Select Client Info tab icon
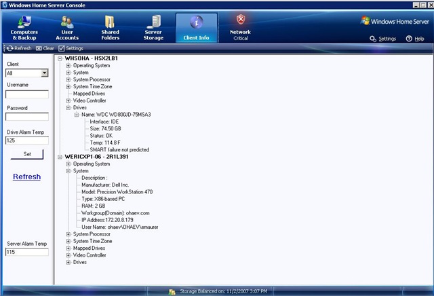 pos(197,22)
